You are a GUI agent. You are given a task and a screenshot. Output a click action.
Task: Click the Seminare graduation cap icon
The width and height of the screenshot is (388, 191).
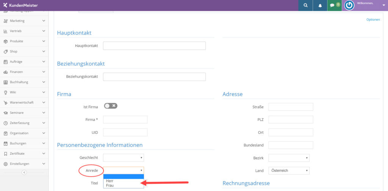coord(5,113)
